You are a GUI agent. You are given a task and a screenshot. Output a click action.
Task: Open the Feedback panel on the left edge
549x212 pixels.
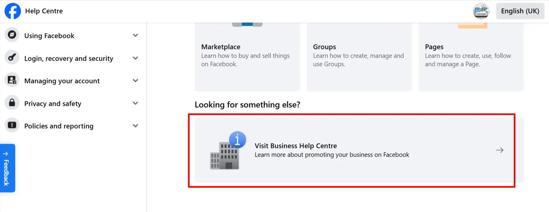[7, 168]
